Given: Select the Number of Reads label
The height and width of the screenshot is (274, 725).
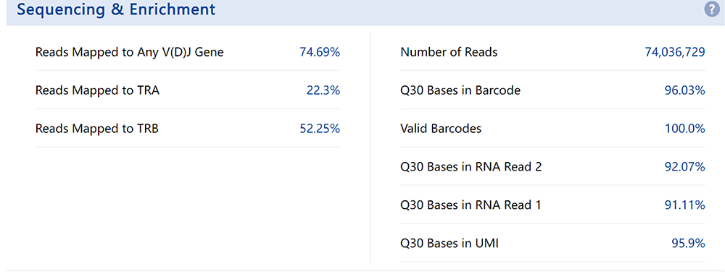Looking at the screenshot, I should 449,53.
